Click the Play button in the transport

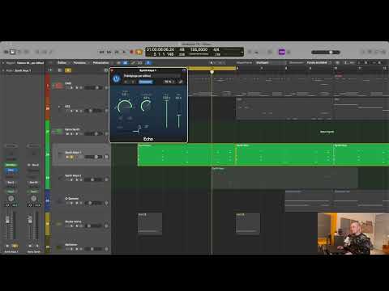124,52
